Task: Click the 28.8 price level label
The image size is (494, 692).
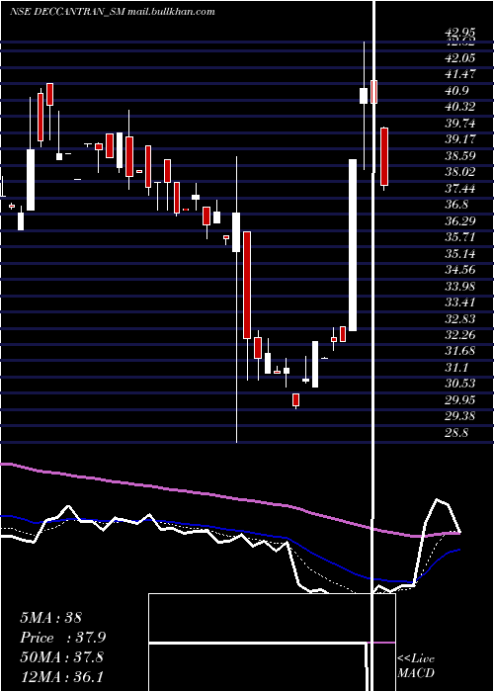Action: (457, 433)
